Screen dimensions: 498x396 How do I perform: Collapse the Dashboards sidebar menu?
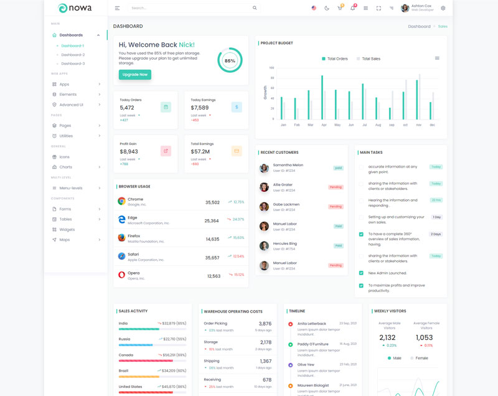point(98,35)
